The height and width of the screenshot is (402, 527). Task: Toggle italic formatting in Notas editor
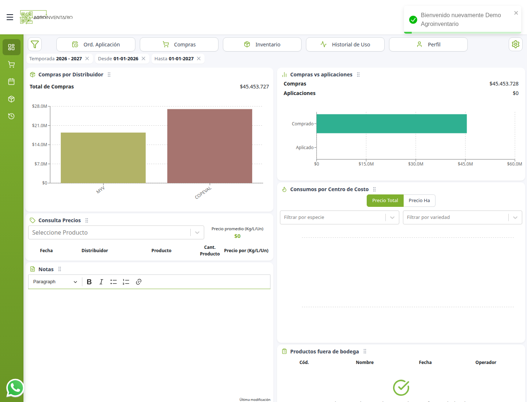(x=101, y=282)
